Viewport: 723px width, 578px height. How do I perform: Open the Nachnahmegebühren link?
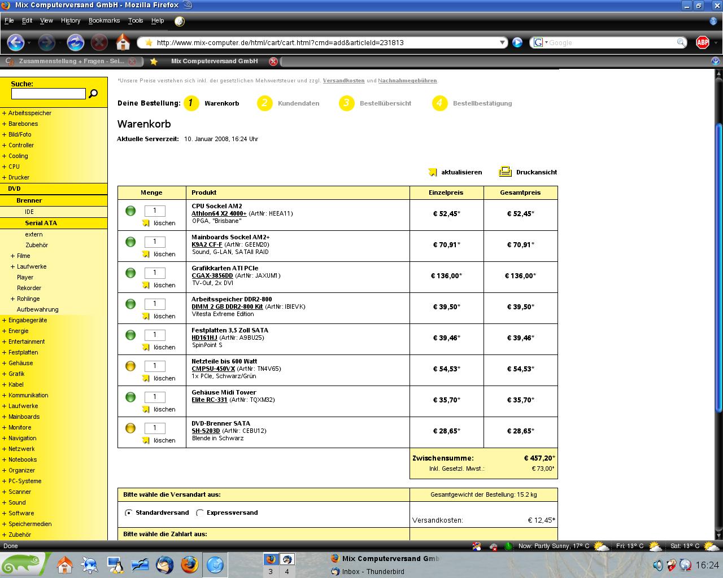(x=407, y=81)
